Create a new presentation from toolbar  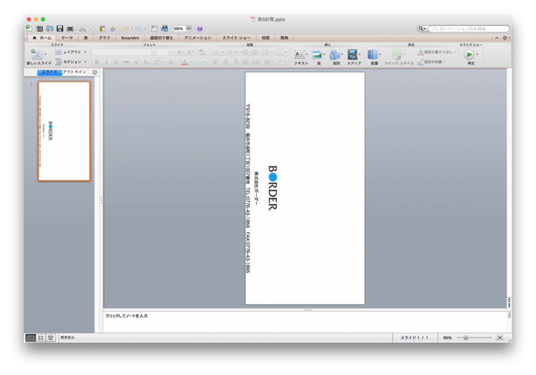29,29
